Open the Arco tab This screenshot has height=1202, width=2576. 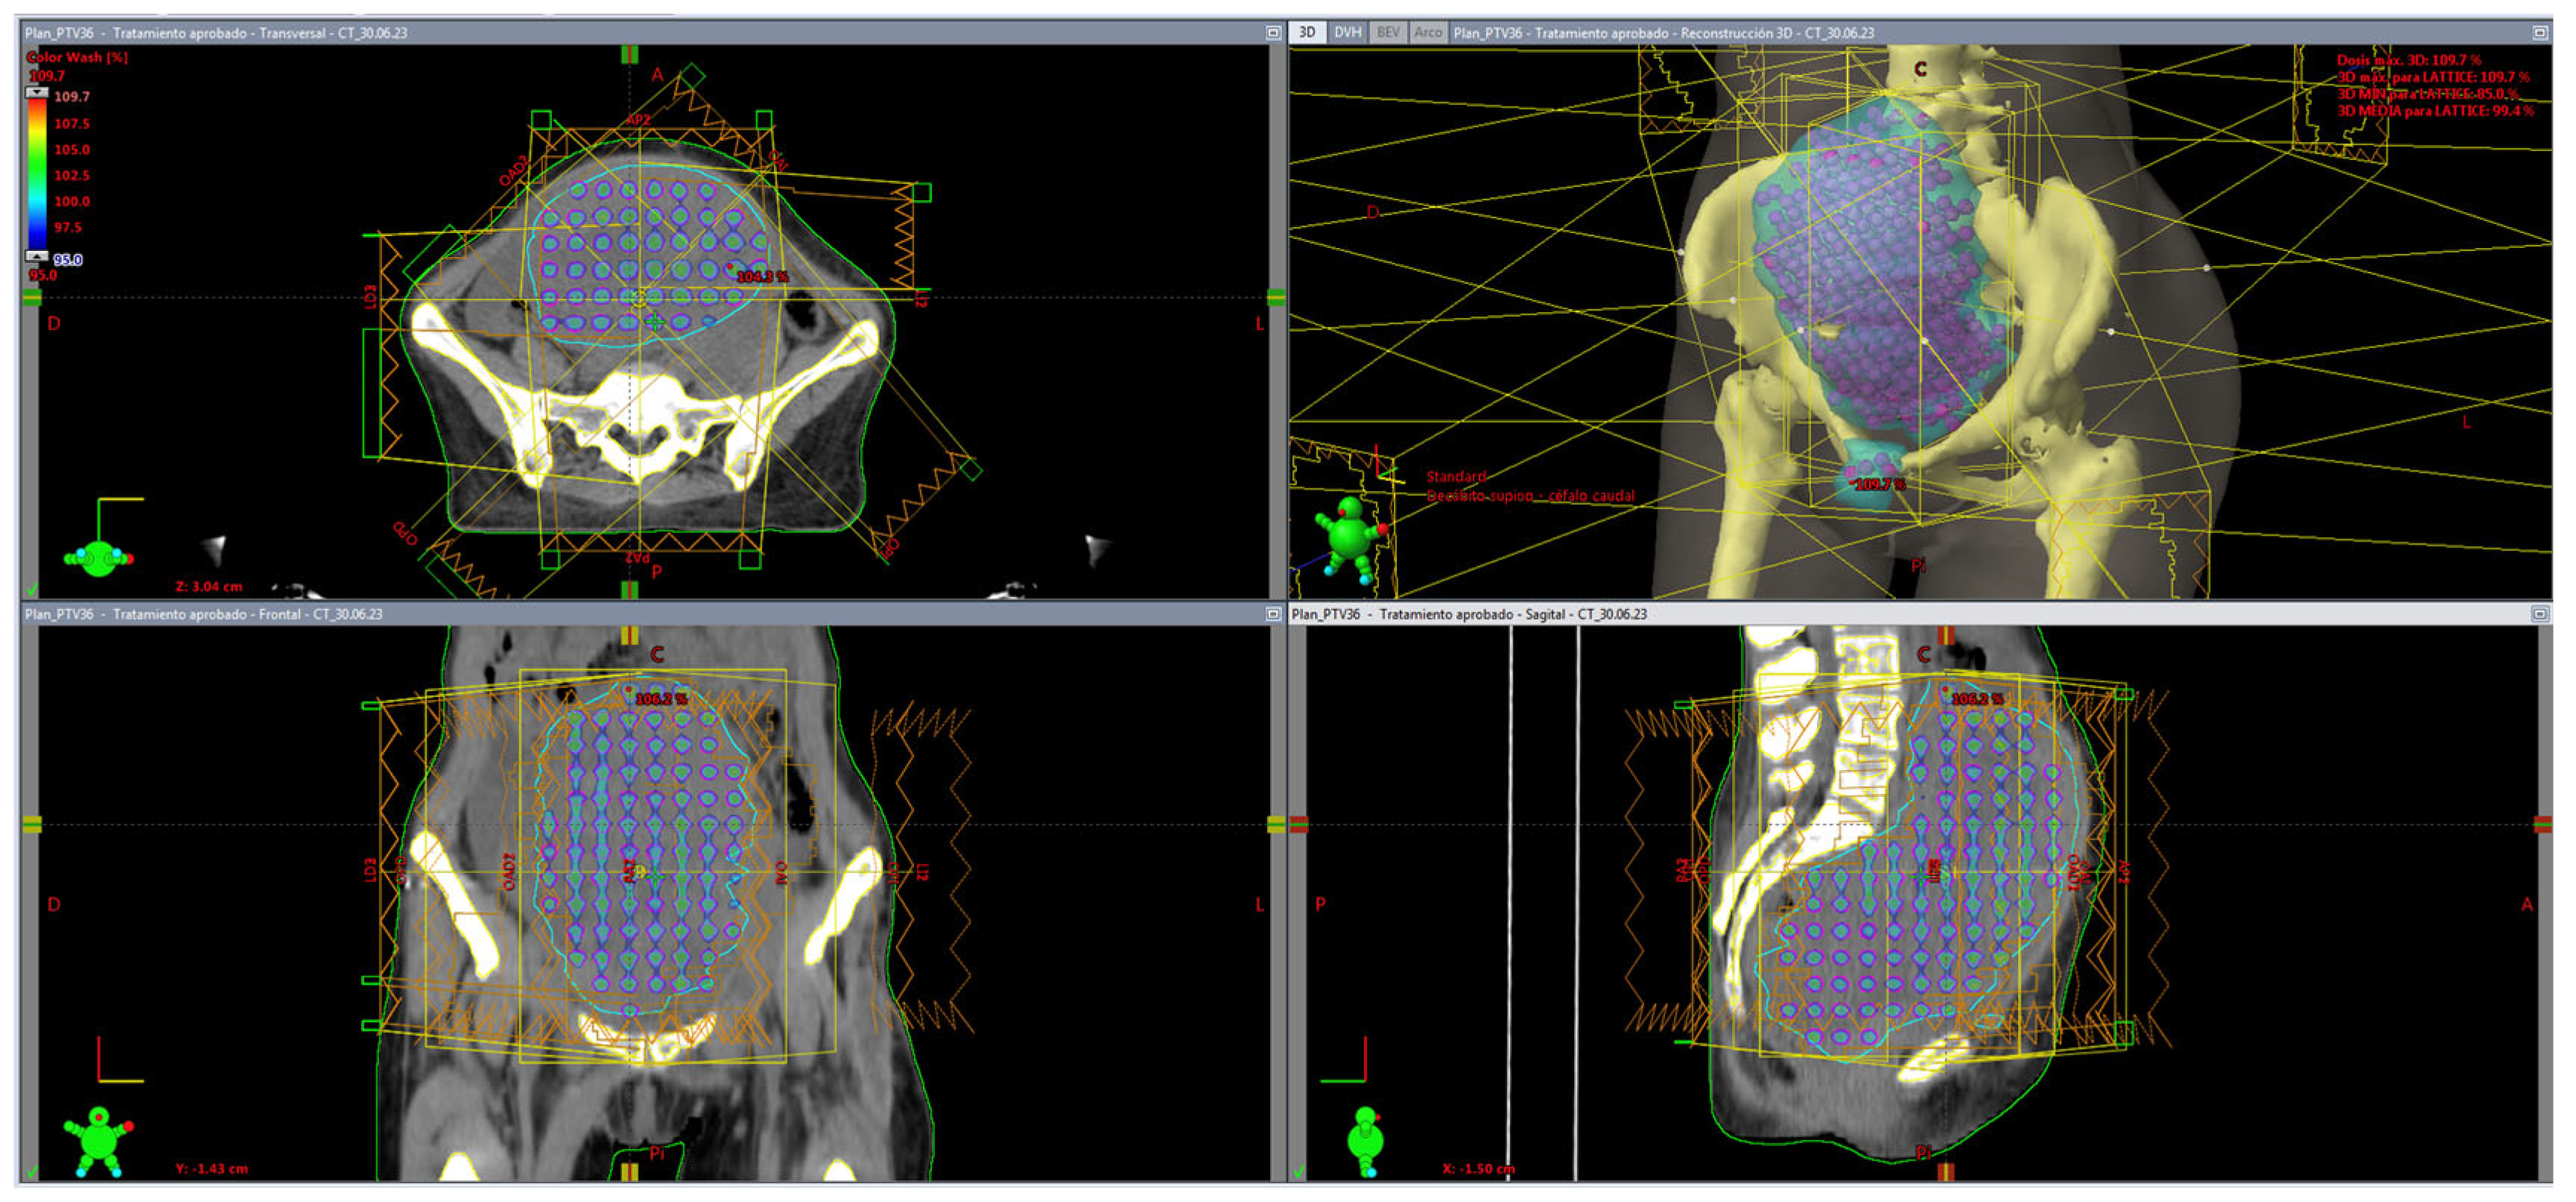coord(1428,33)
